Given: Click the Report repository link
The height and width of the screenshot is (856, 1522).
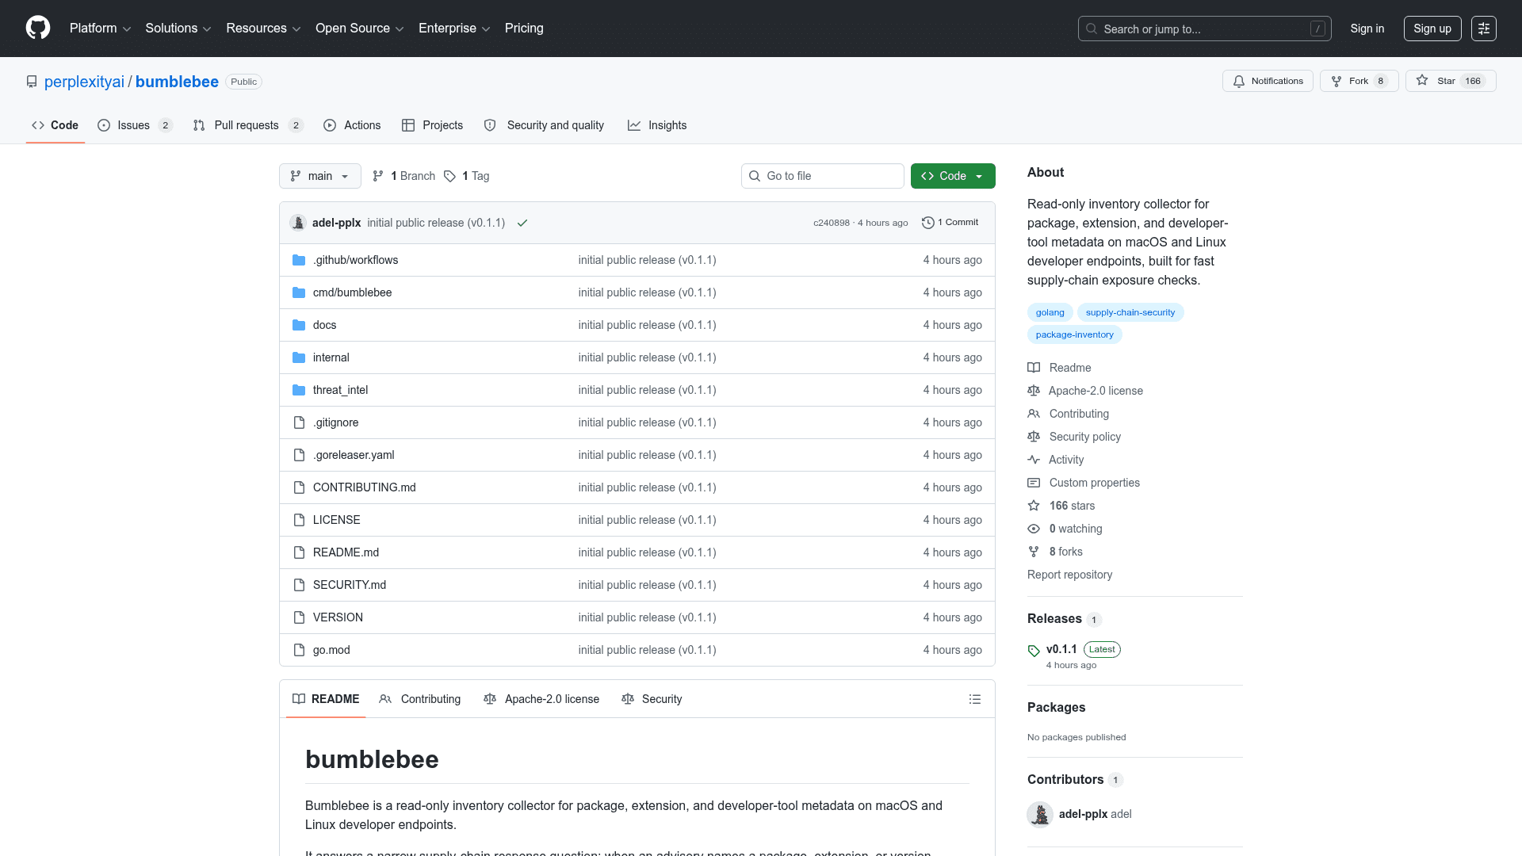Looking at the screenshot, I should click(1069, 575).
